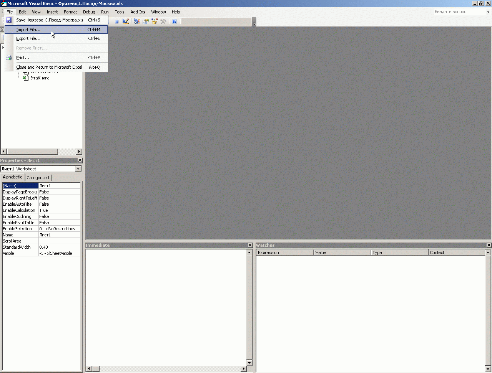Select the Visible property row

point(42,253)
